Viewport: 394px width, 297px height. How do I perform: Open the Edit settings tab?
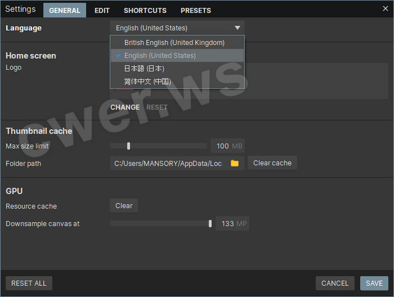point(102,10)
